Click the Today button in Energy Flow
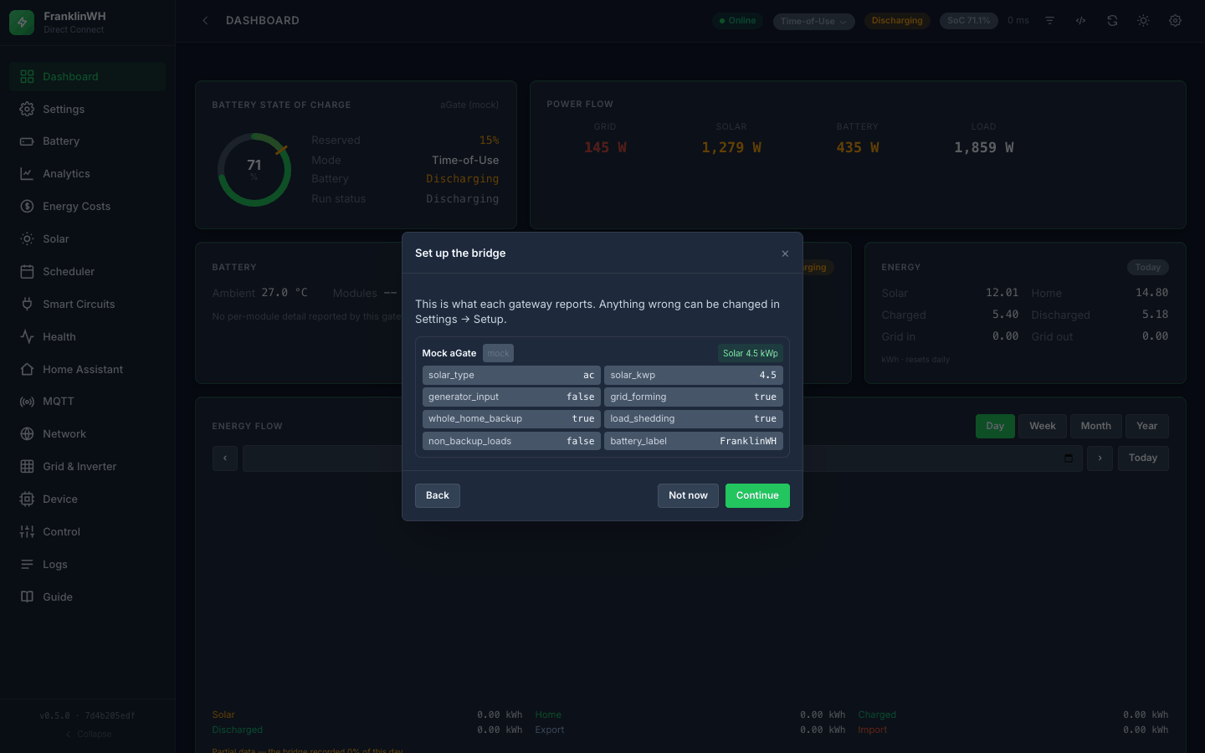1205x753 pixels. [1143, 458]
